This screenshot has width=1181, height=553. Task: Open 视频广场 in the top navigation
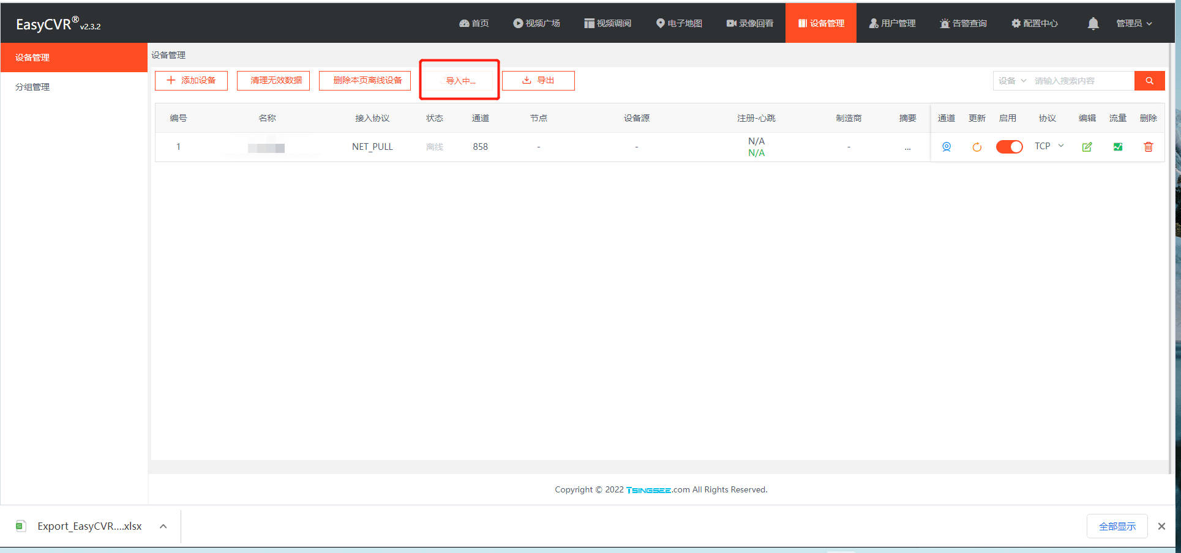536,23
